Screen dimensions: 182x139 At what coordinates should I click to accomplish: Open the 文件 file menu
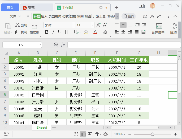pos(12,16)
